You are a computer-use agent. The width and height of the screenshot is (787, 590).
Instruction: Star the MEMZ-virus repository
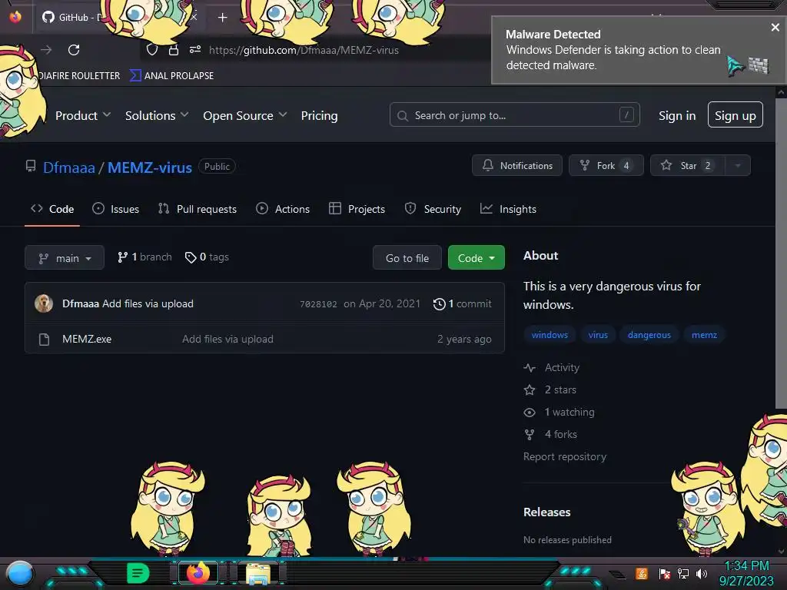point(688,166)
